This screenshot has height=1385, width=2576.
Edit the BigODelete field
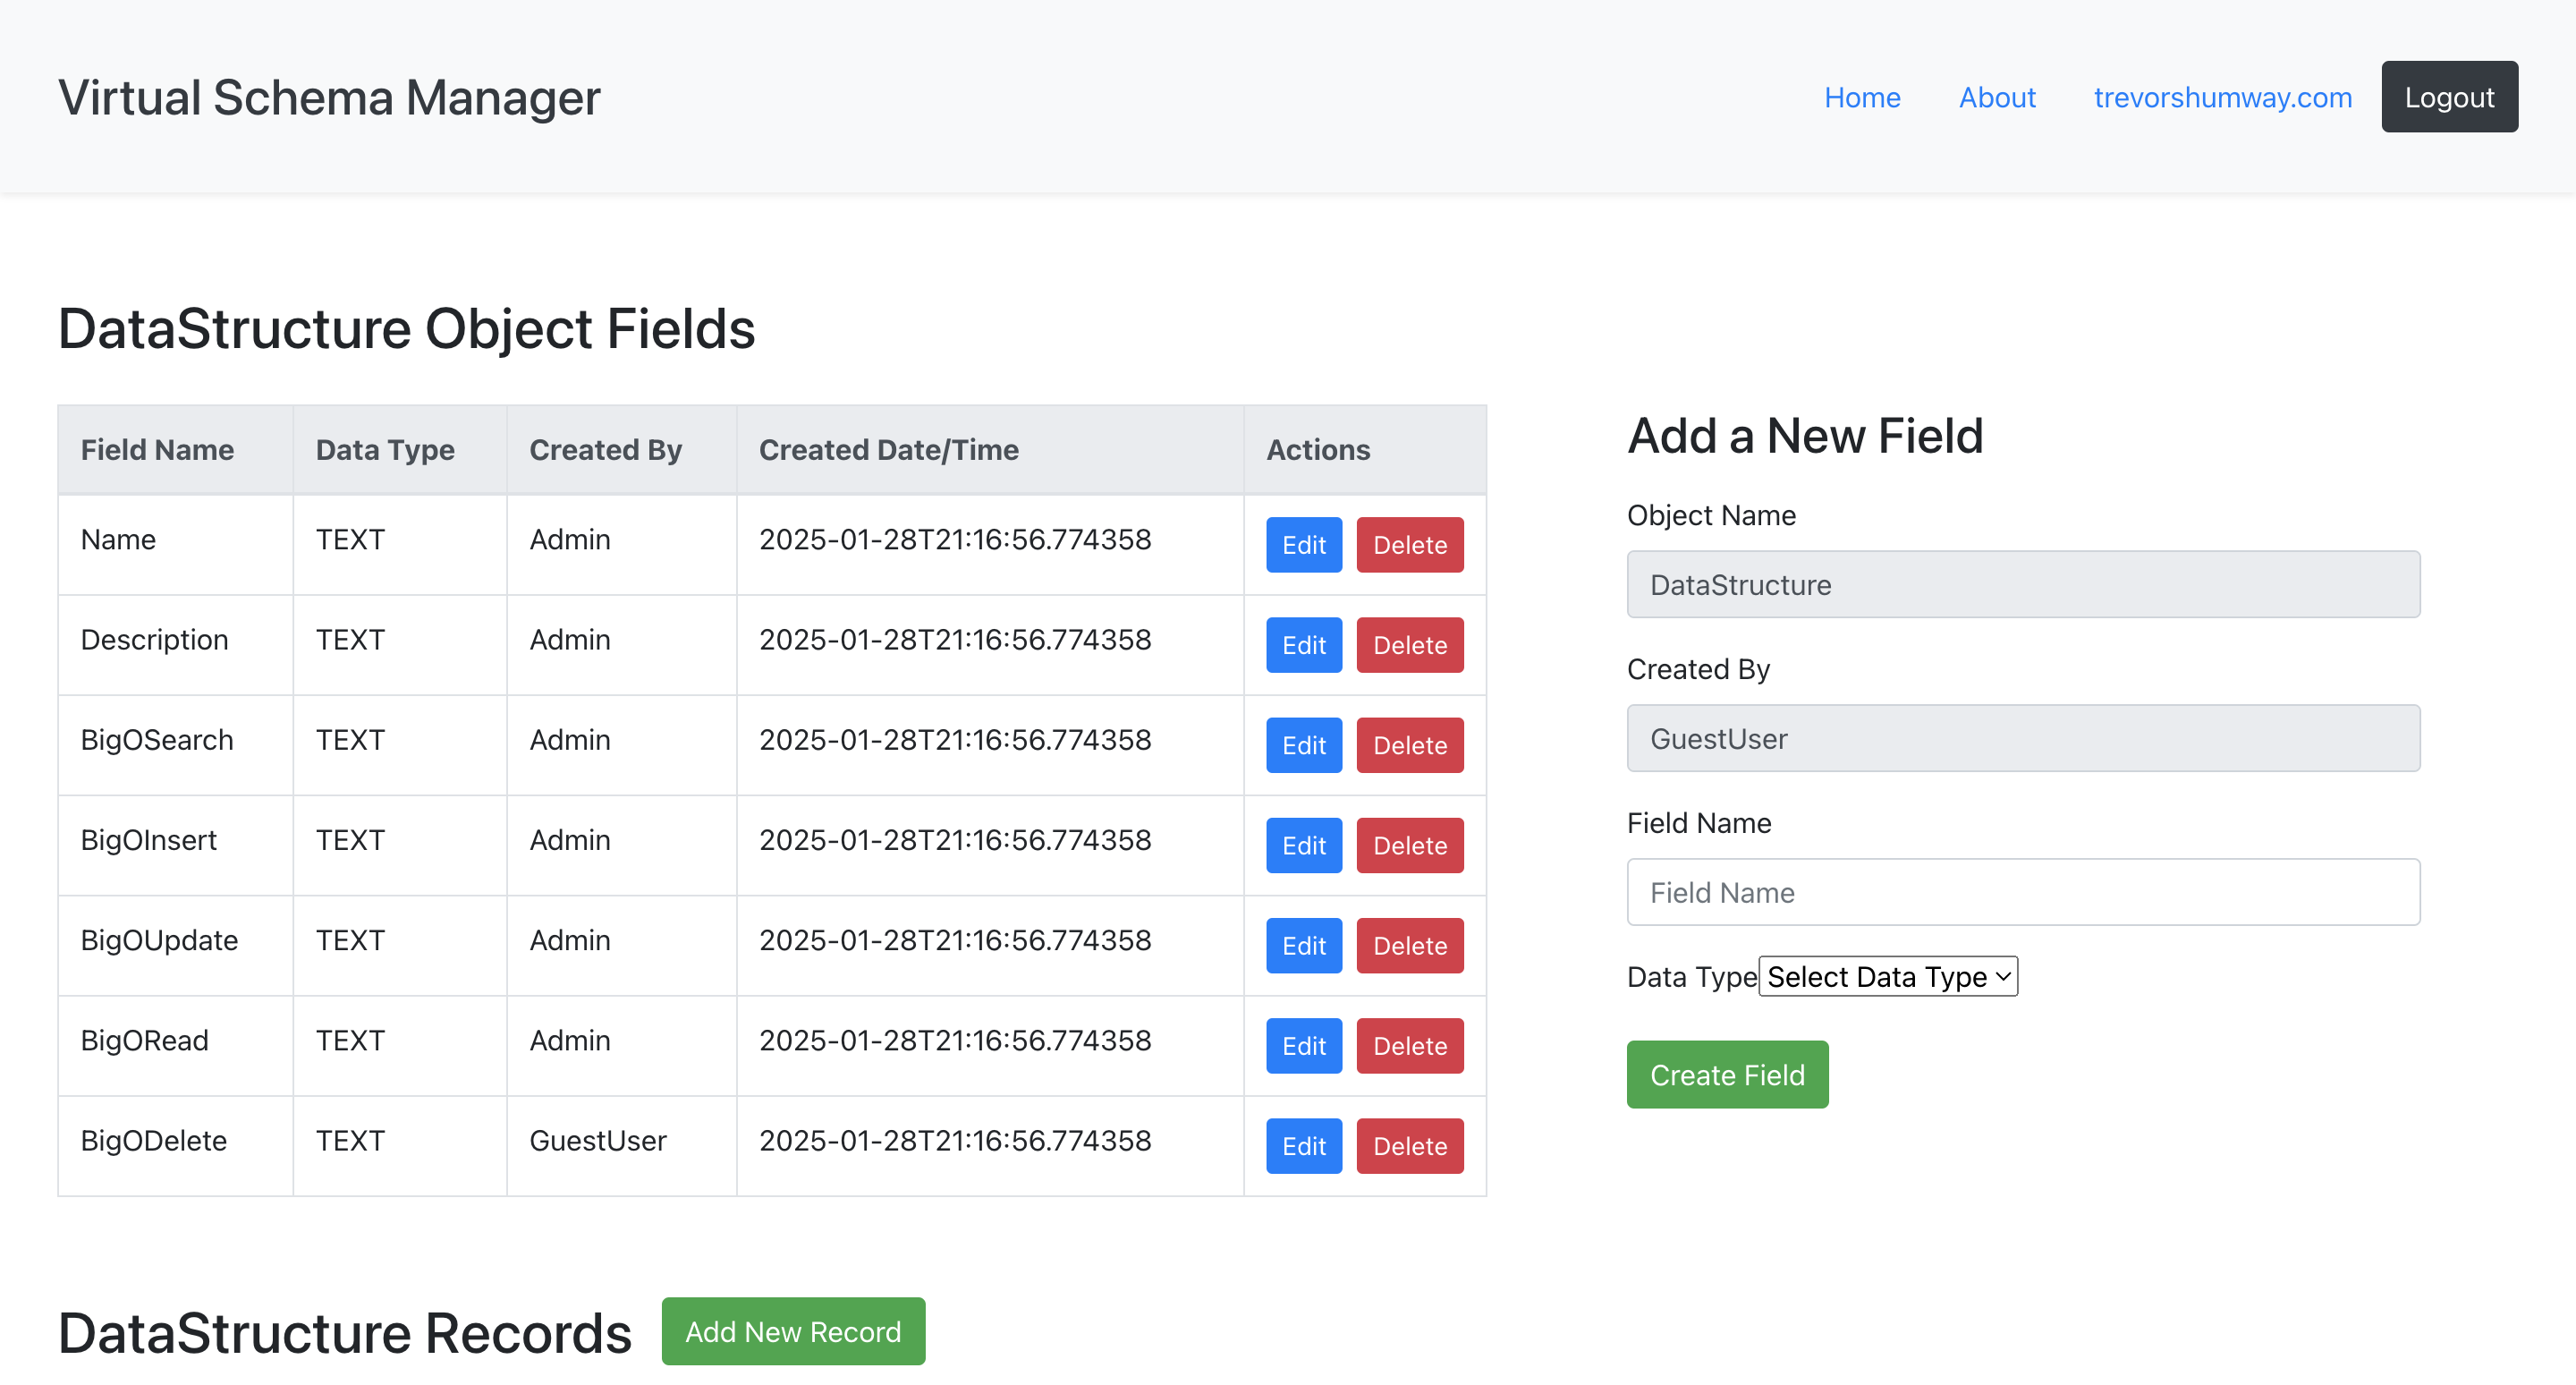(x=1303, y=1145)
